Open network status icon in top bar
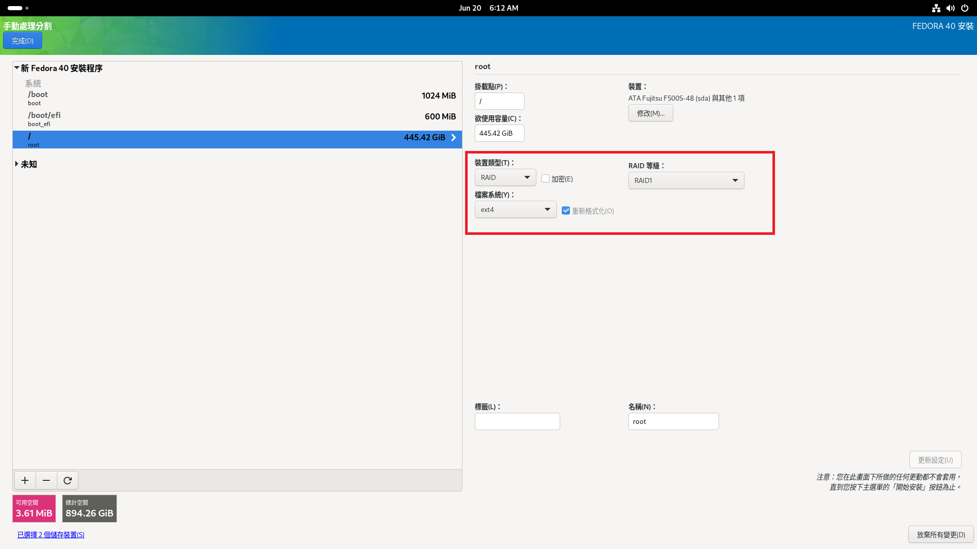Image resolution: width=977 pixels, height=549 pixels. 936,8
